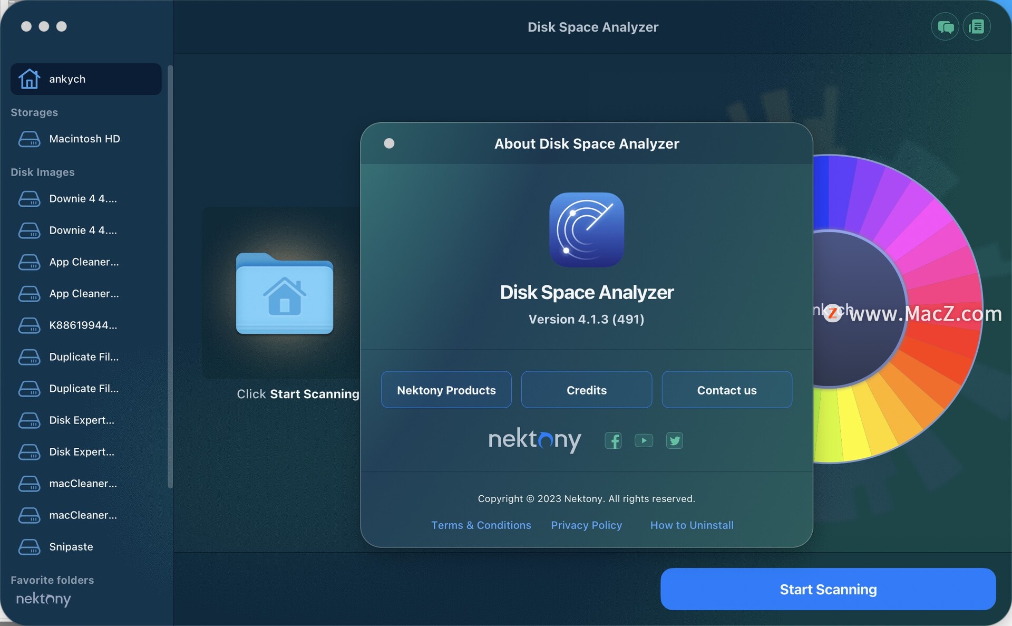Click the Contact us button
Image resolution: width=1012 pixels, height=626 pixels.
coord(727,390)
